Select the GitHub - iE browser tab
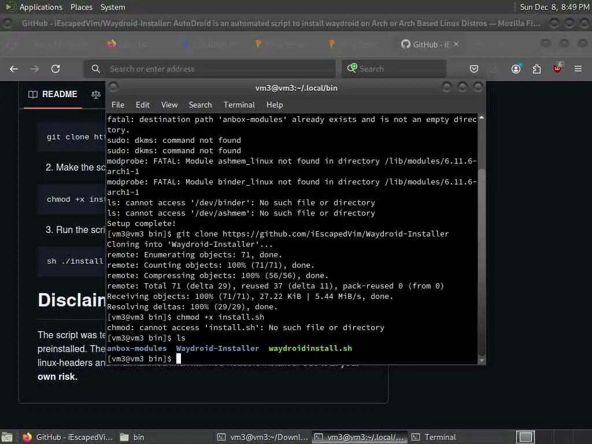The width and height of the screenshot is (592, 444). 430,45
